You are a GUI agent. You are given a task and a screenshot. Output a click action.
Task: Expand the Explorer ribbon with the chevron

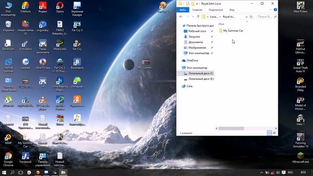pyautogui.click(x=270, y=10)
